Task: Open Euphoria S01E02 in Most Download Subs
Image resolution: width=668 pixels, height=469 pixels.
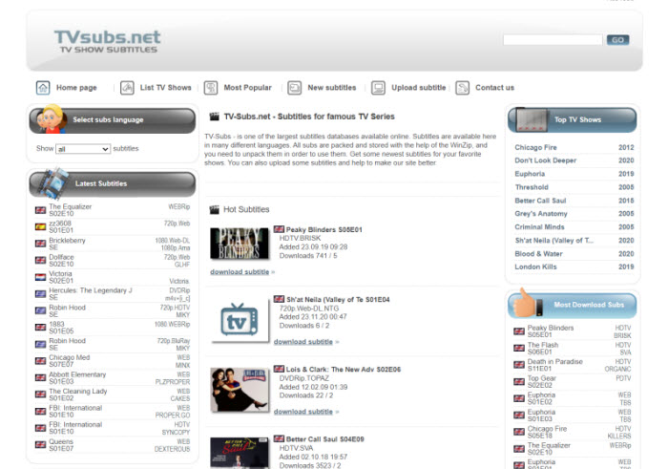Action: [x=541, y=398]
